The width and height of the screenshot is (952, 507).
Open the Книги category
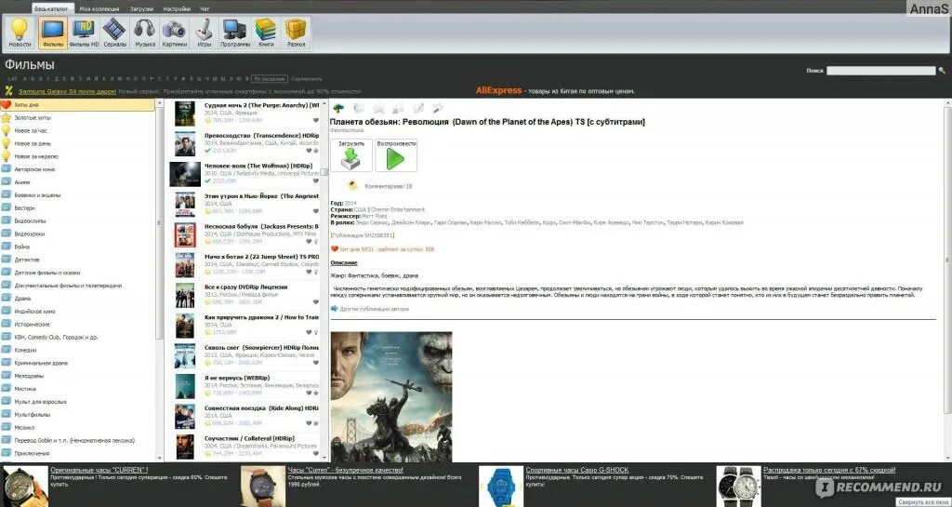(x=266, y=33)
